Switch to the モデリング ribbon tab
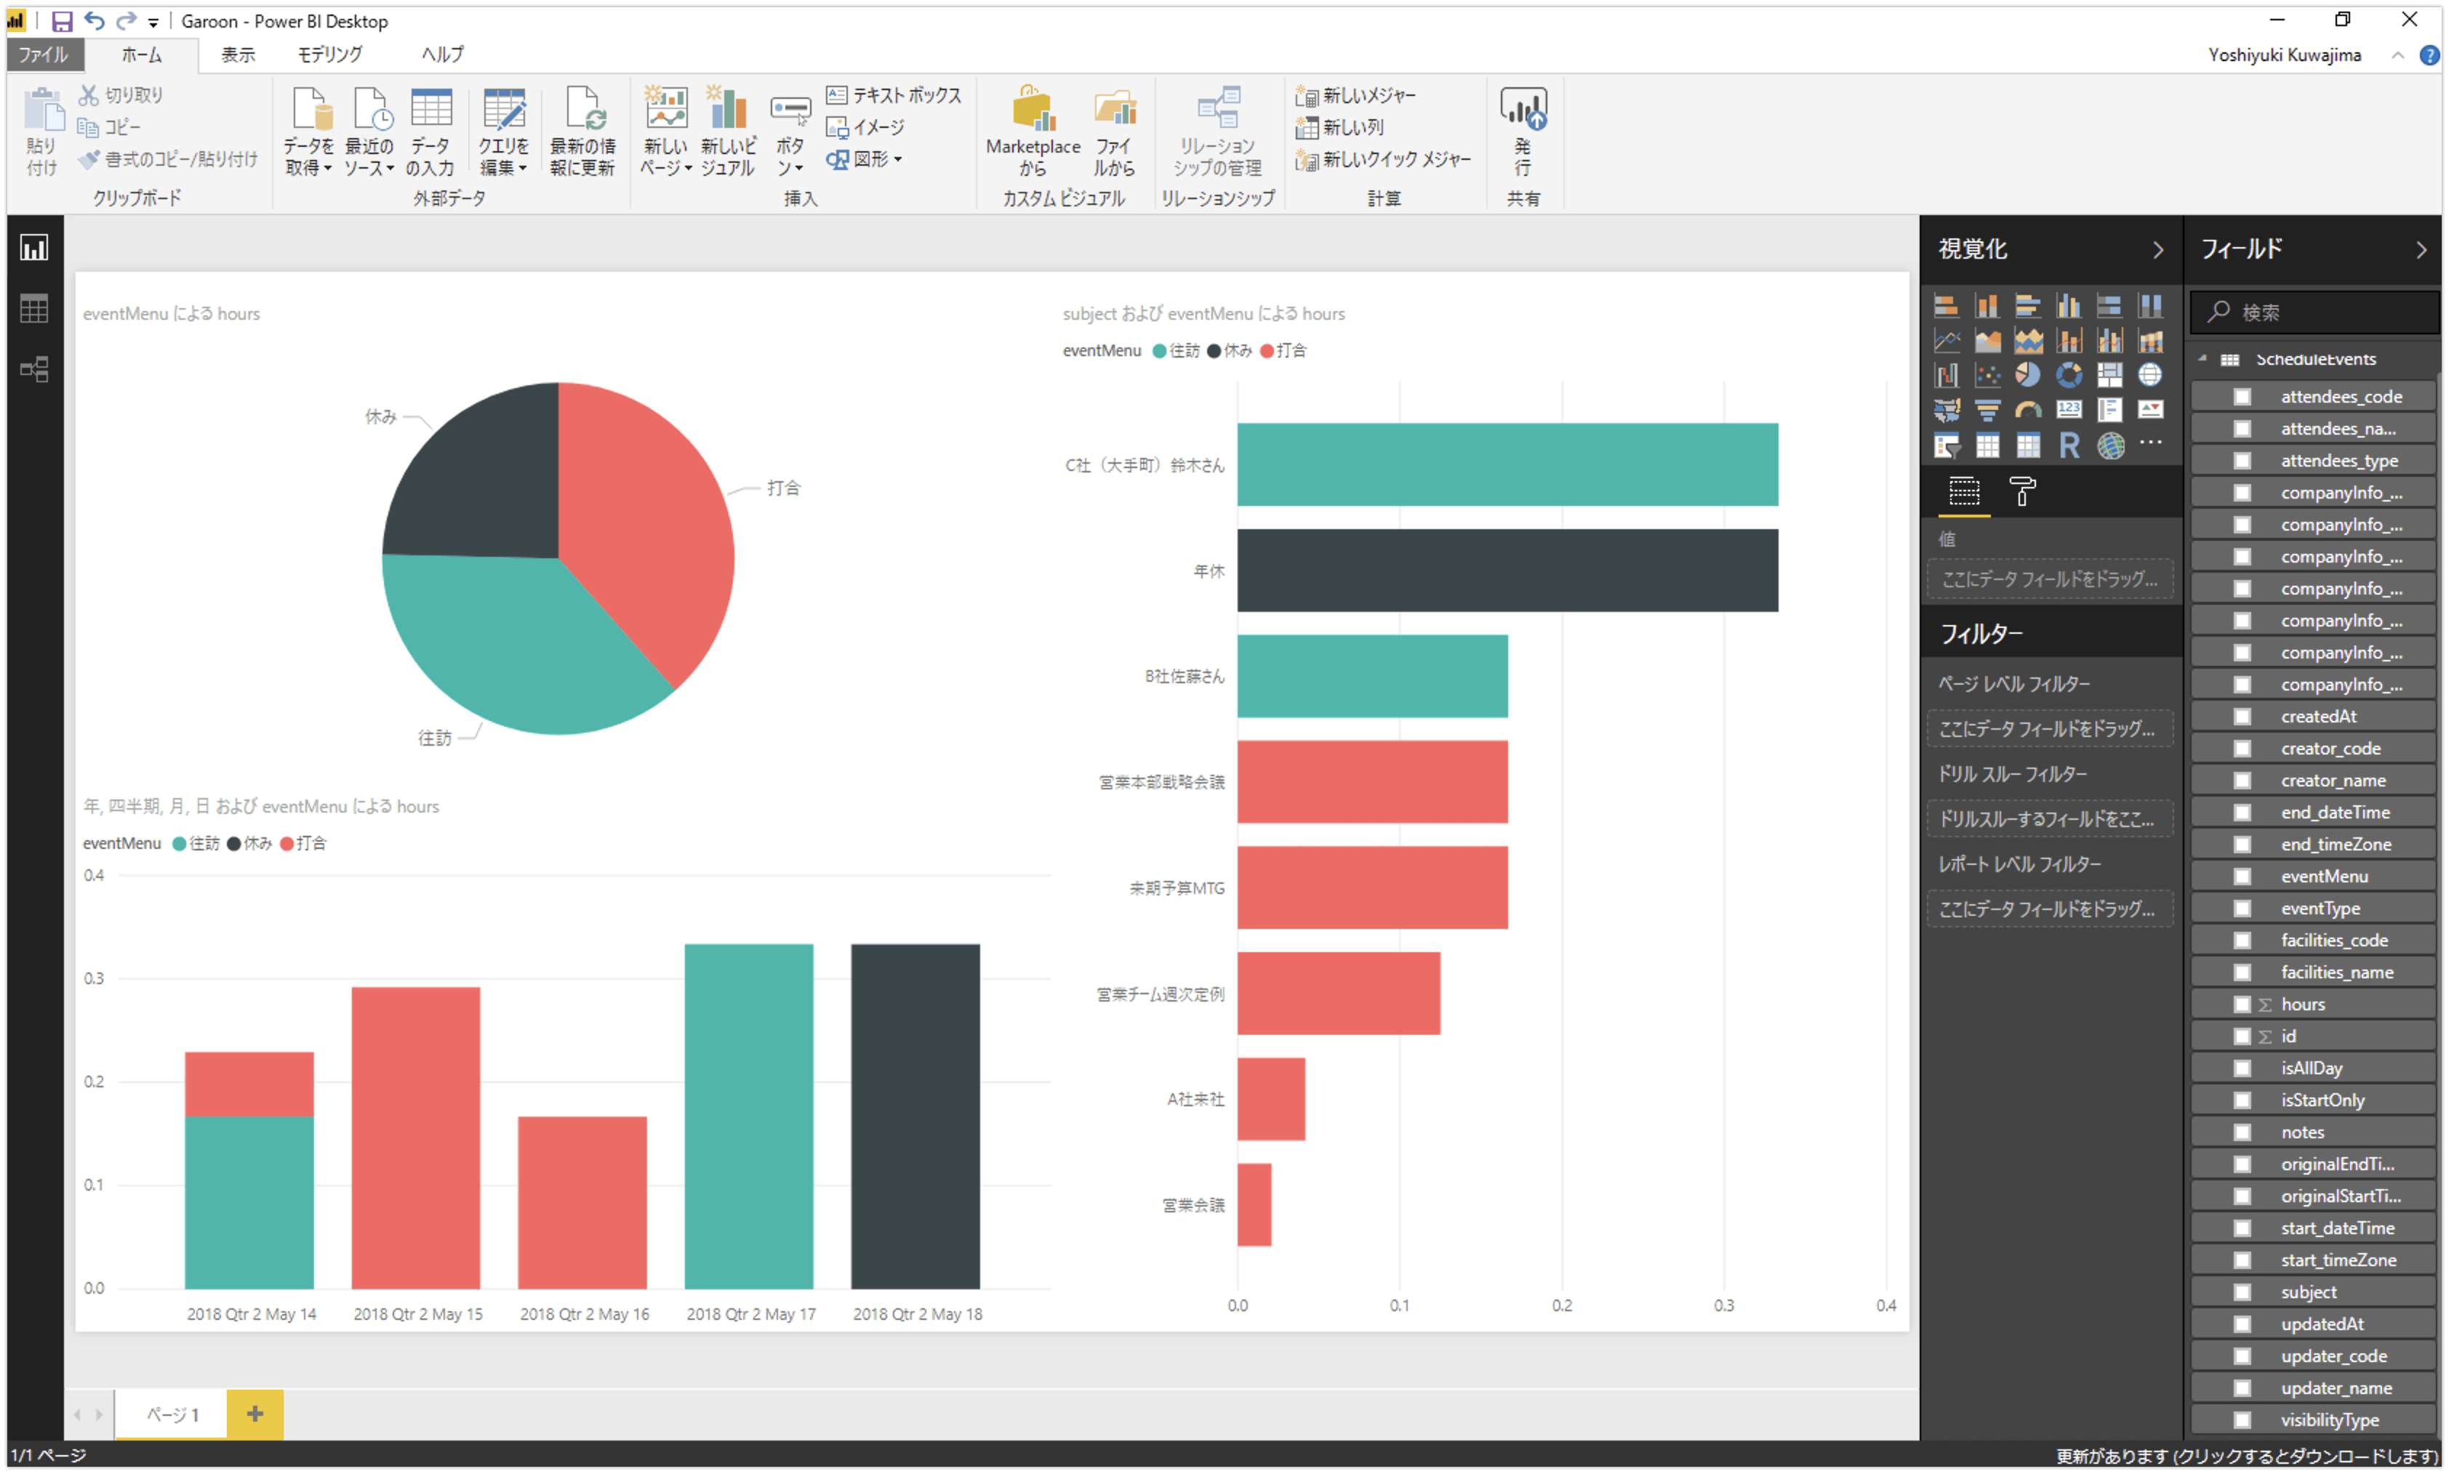 click(x=330, y=55)
